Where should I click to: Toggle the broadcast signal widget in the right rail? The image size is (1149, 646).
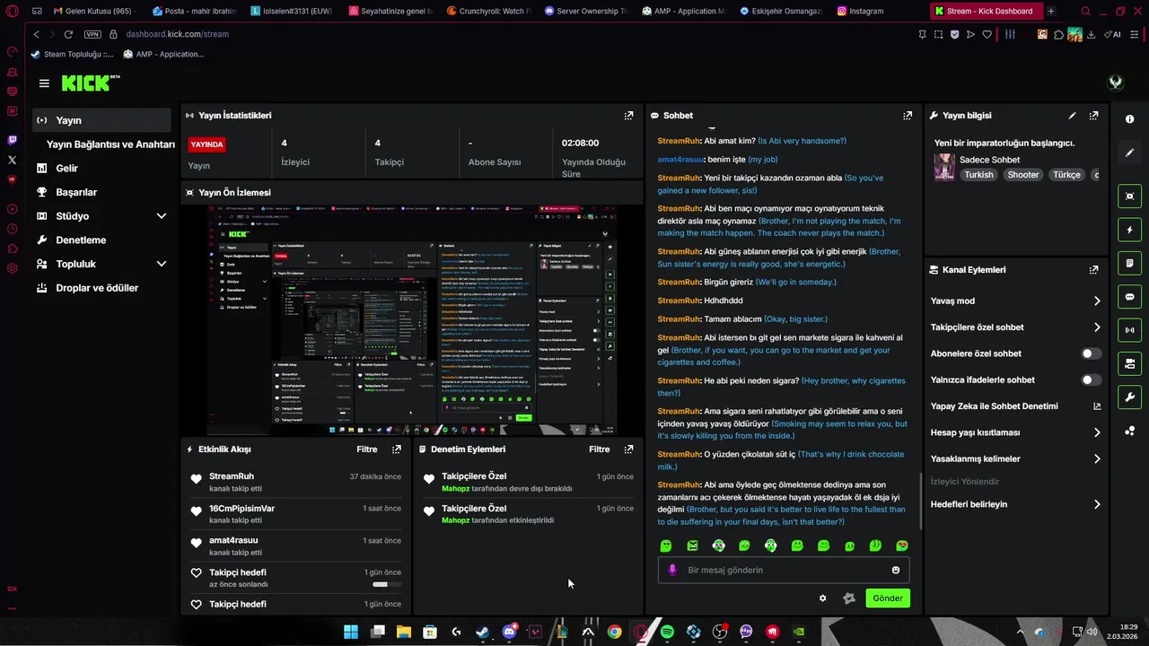[x=1129, y=330]
